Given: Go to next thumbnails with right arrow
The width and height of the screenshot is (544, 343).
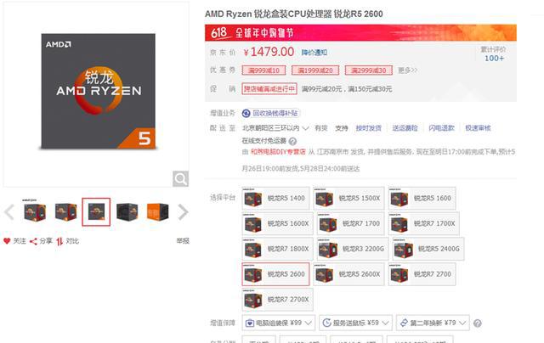Looking at the screenshot, I should pos(183,211).
